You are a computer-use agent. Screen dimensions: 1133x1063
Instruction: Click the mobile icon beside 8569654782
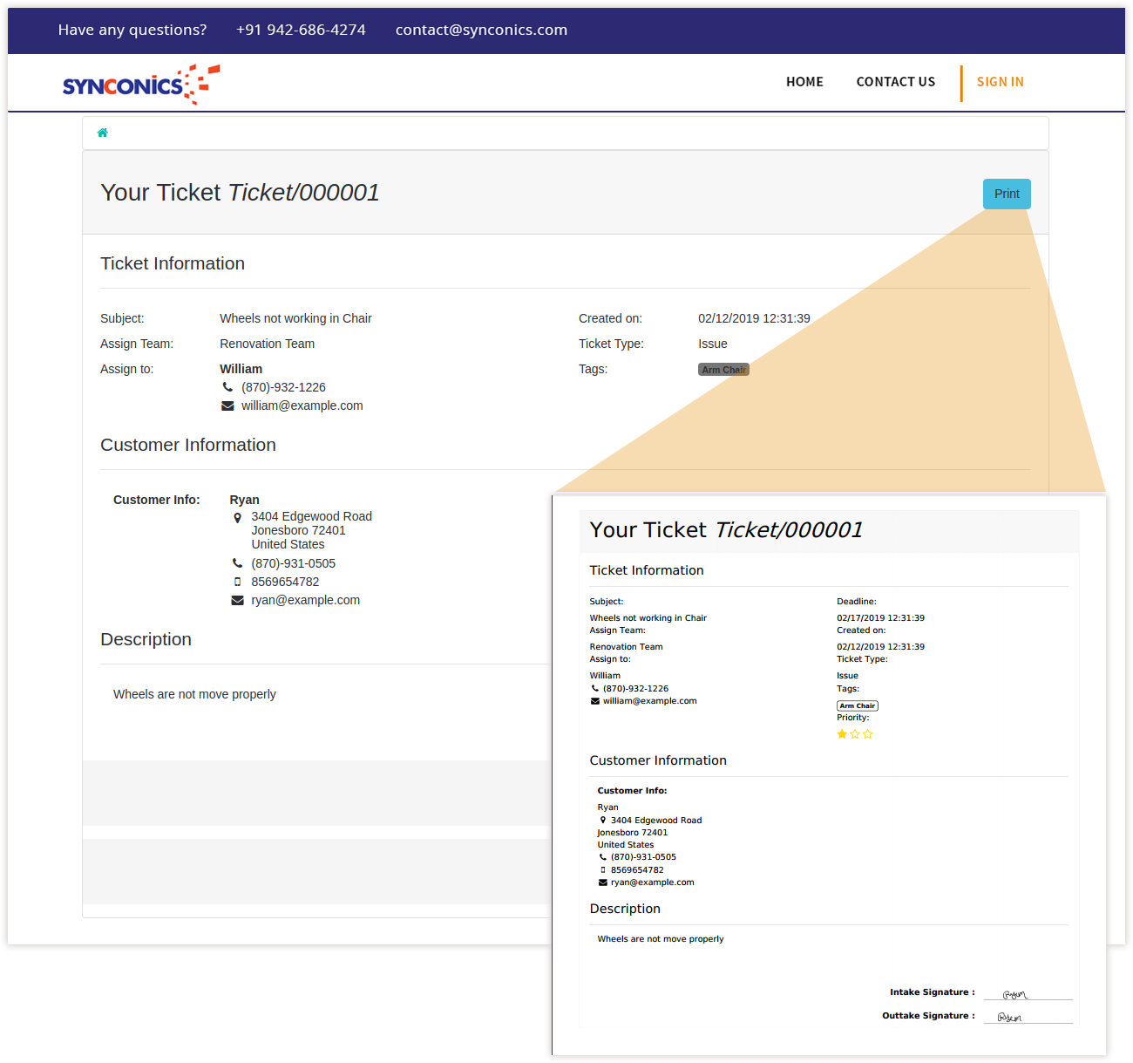point(237,582)
